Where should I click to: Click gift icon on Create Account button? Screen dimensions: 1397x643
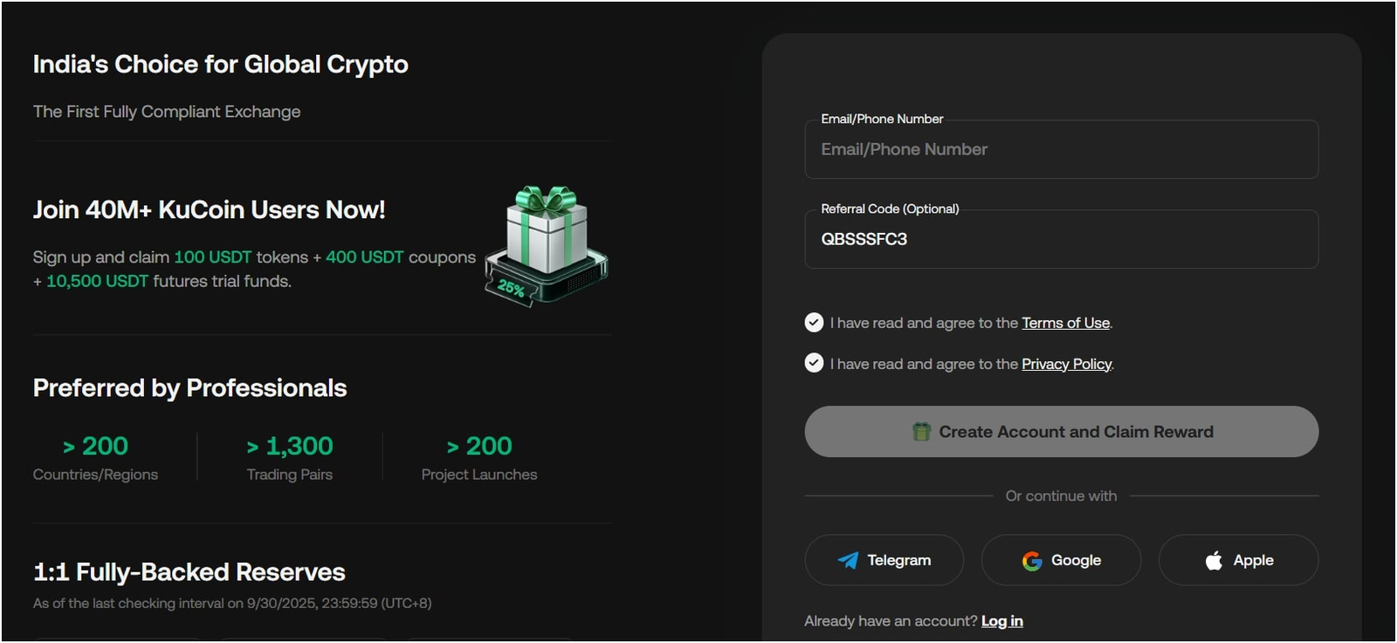coord(921,432)
